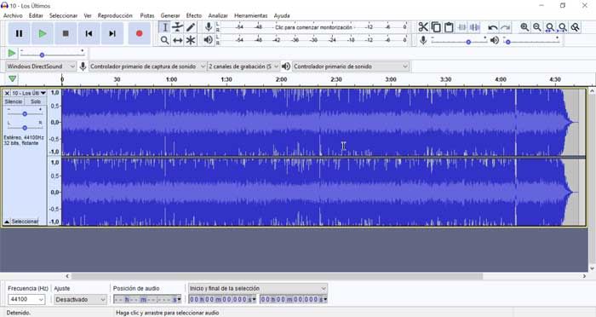596x317 pixels.
Task: Open the playback device dropdown
Action: click(x=351, y=66)
